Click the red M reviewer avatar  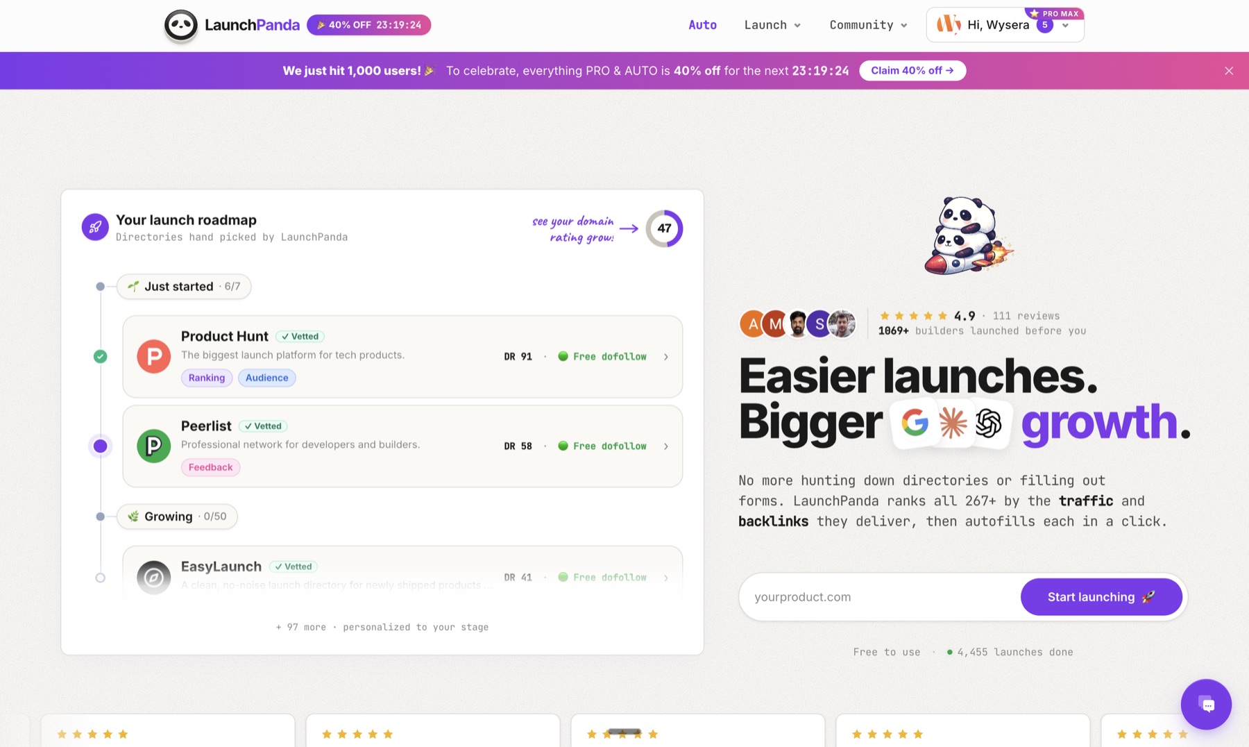pos(774,324)
